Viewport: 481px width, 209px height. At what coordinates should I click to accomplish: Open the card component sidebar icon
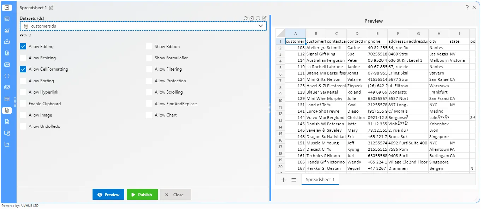7,65
